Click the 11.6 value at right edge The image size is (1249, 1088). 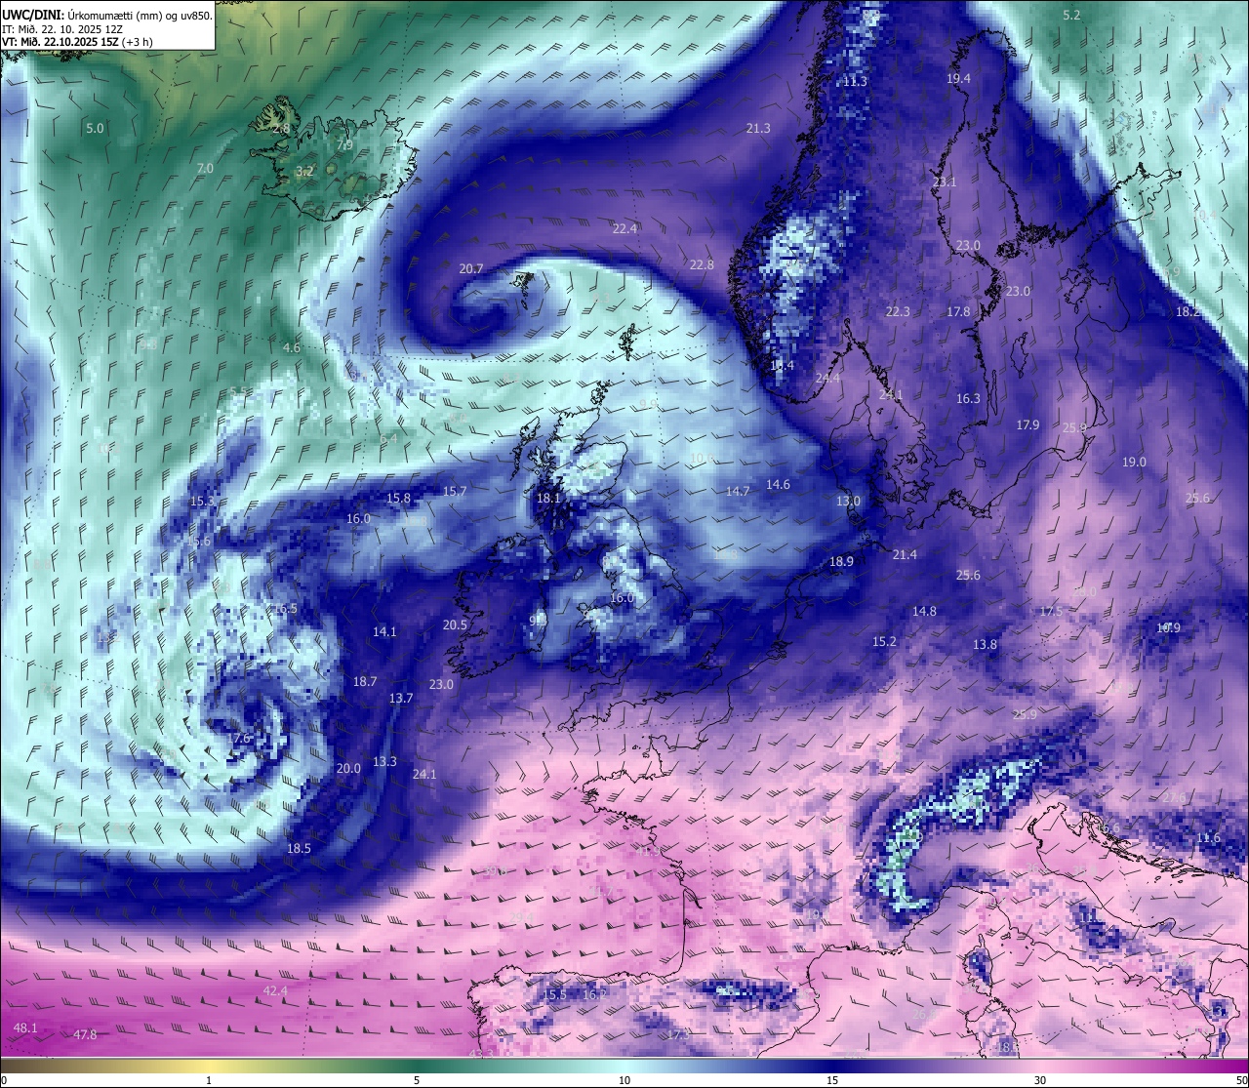(1208, 837)
